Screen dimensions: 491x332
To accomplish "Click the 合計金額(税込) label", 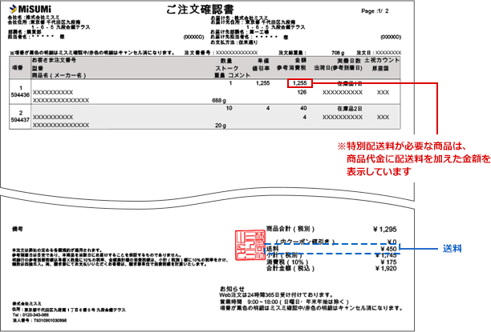I will click(290, 269).
